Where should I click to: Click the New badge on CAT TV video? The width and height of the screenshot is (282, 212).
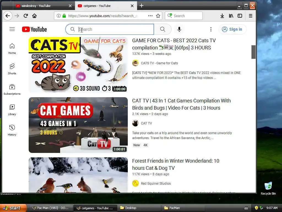(137, 145)
